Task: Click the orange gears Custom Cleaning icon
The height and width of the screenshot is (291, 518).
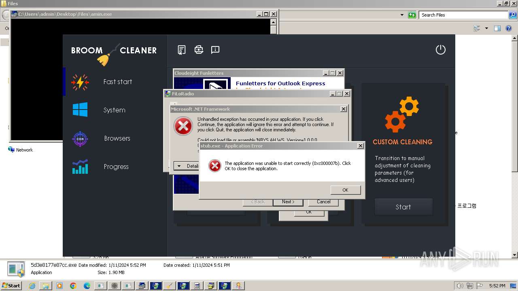Action: (402, 115)
